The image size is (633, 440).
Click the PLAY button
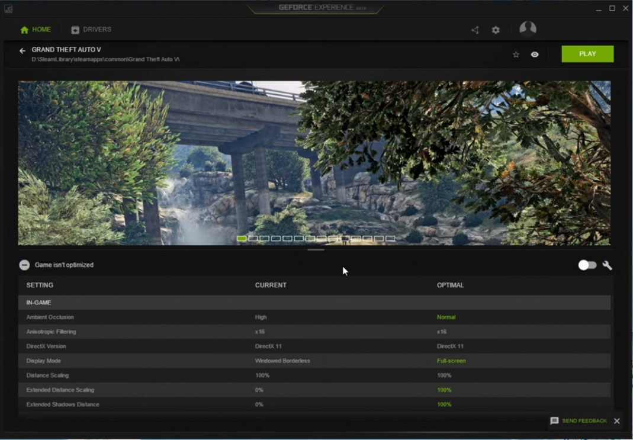click(587, 54)
